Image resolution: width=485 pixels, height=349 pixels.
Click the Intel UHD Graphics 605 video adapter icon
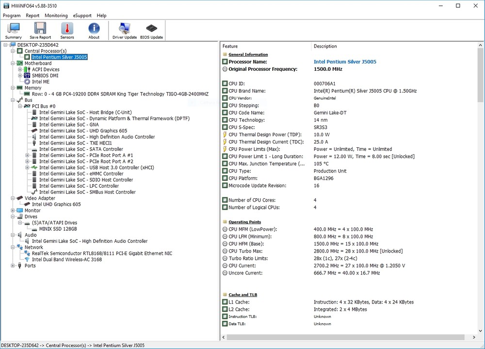27,204
